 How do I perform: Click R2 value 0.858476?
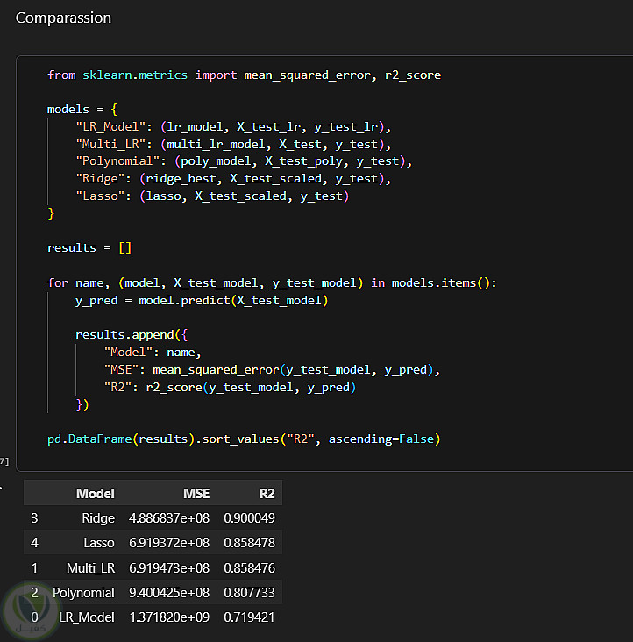click(x=249, y=568)
